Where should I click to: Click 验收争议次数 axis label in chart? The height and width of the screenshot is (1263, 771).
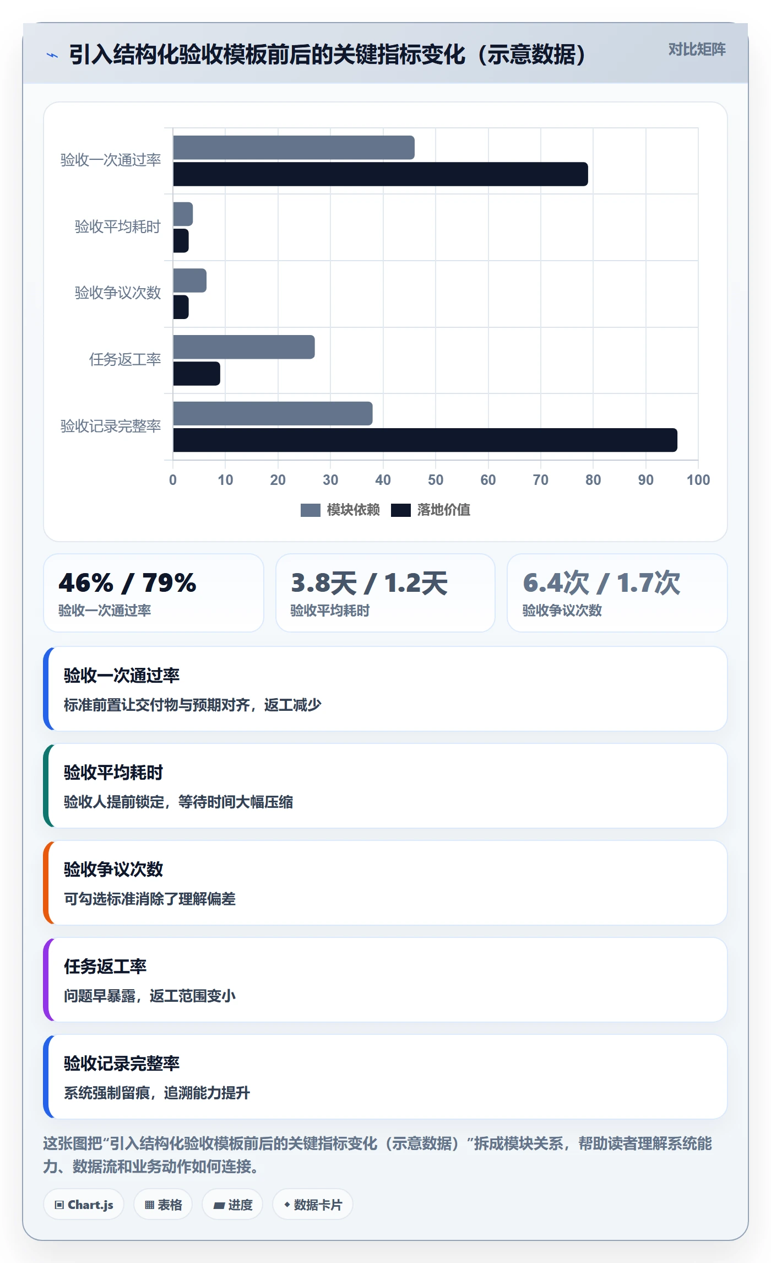118,293
